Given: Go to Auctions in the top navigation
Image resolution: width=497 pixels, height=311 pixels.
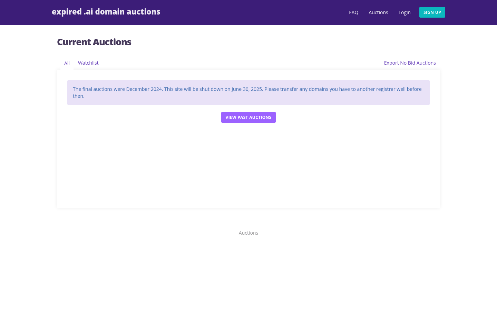Looking at the screenshot, I should pos(378,12).
